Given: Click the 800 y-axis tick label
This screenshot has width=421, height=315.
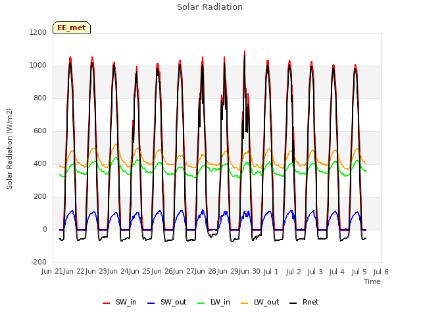Looking at the screenshot, I should tap(40, 98).
